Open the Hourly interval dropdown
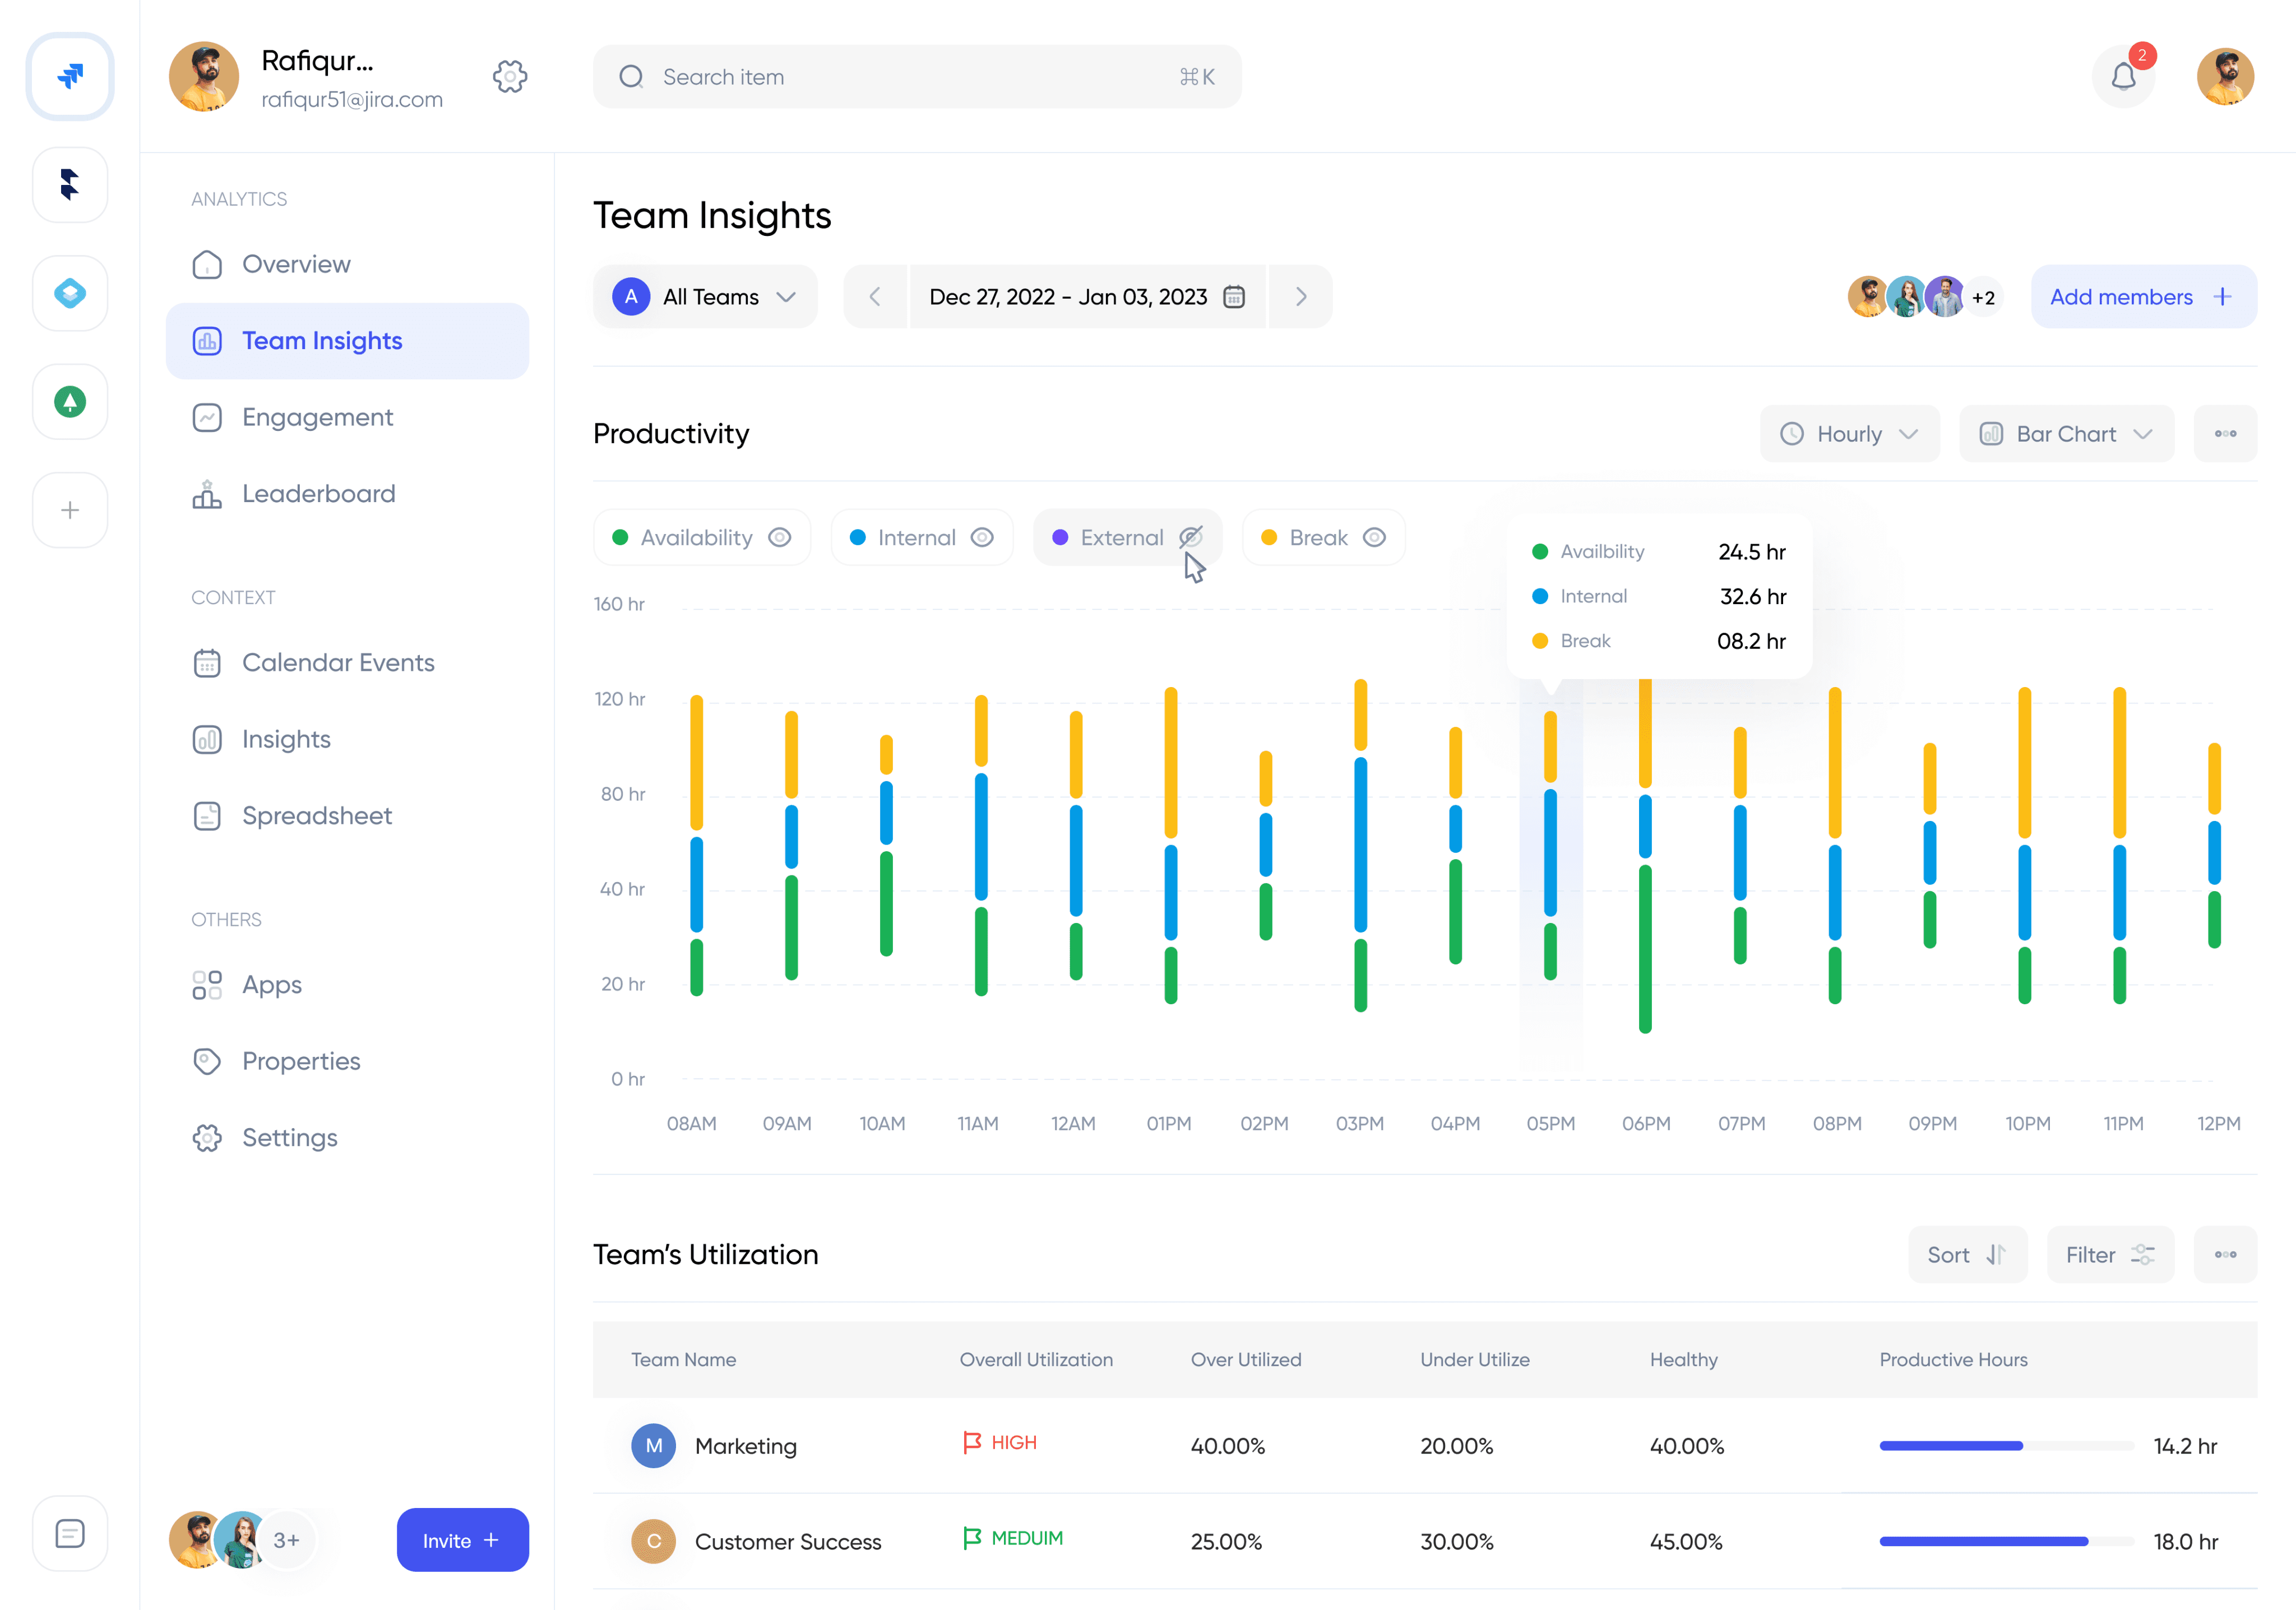The width and height of the screenshot is (2296, 1610). [1849, 434]
